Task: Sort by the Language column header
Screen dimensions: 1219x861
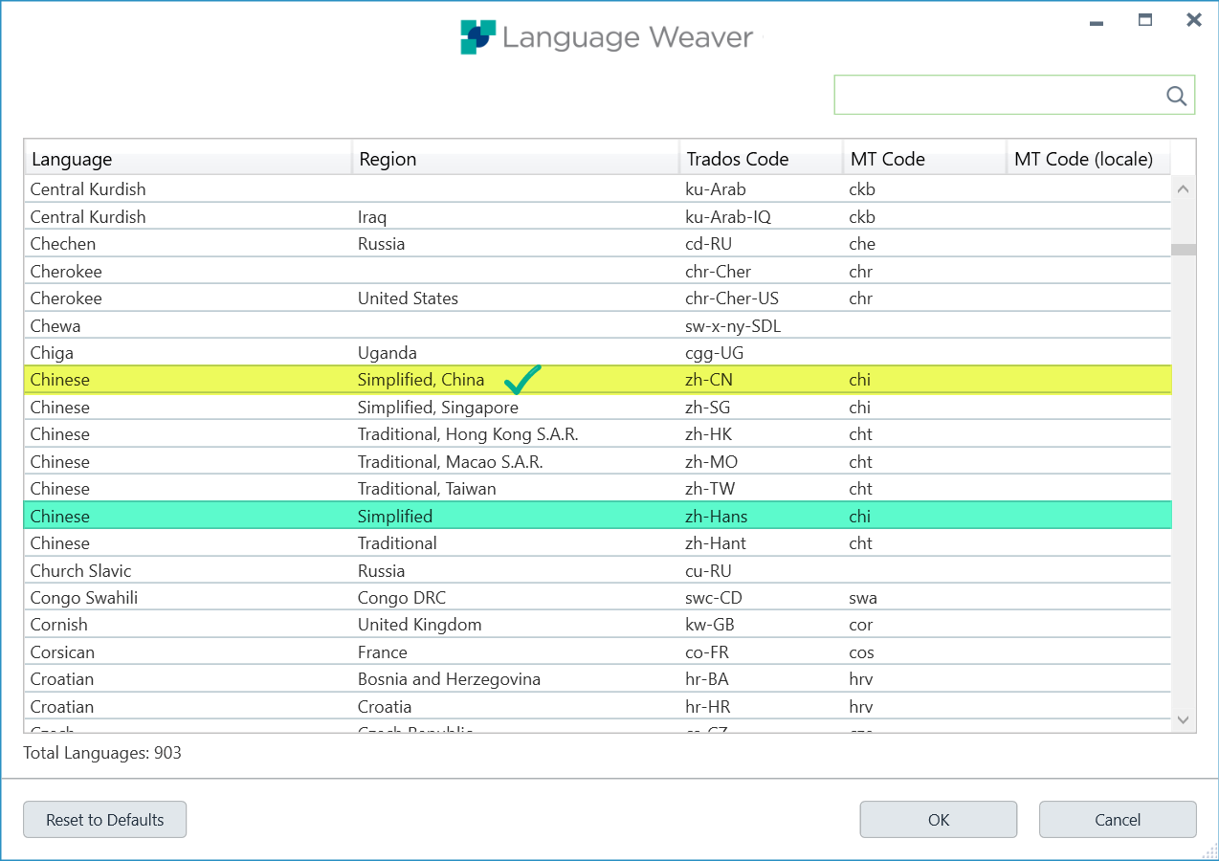Action: coord(188,159)
